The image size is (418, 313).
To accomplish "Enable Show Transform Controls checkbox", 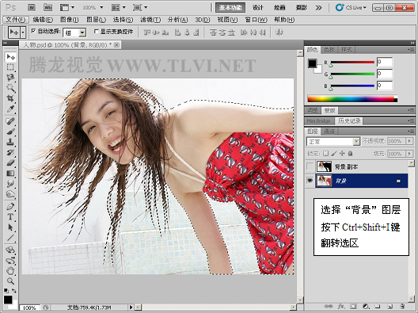I will click(x=97, y=31).
